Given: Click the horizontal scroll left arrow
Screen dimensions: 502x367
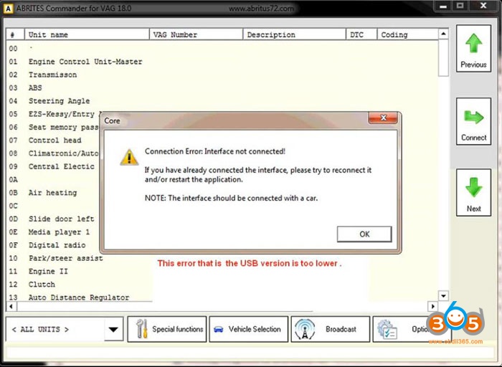Looking at the screenshot, I should [11, 307].
